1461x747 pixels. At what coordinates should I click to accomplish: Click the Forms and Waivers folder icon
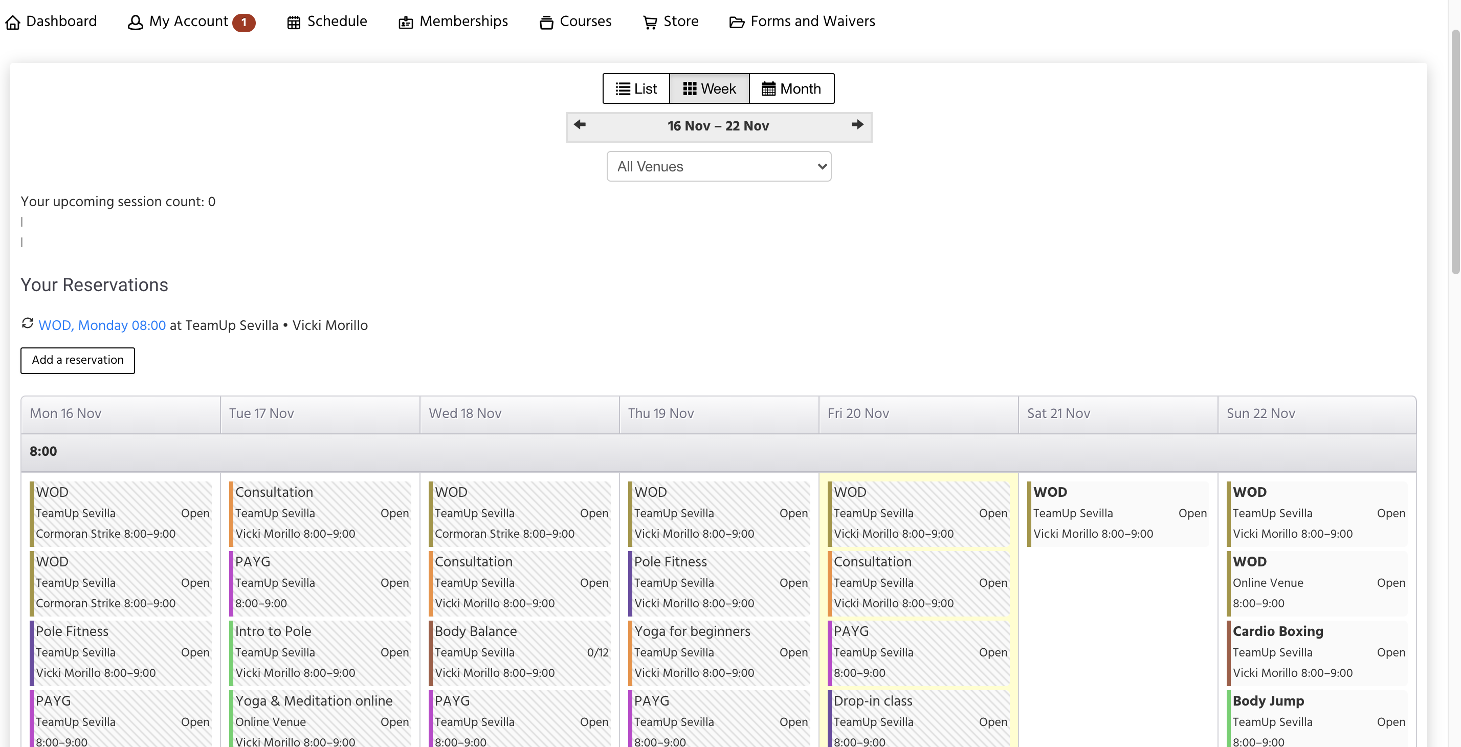coord(736,22)
